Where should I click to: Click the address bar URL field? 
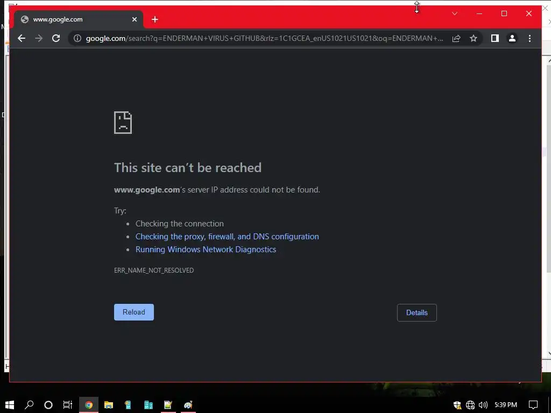pos(265,38)
